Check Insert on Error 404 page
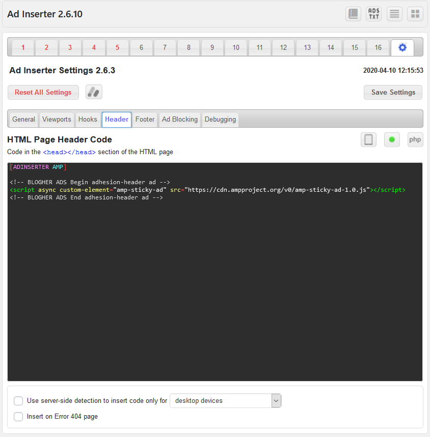This screenshot has height=437, width=430. pyautogui.click(x=18, y=417)
